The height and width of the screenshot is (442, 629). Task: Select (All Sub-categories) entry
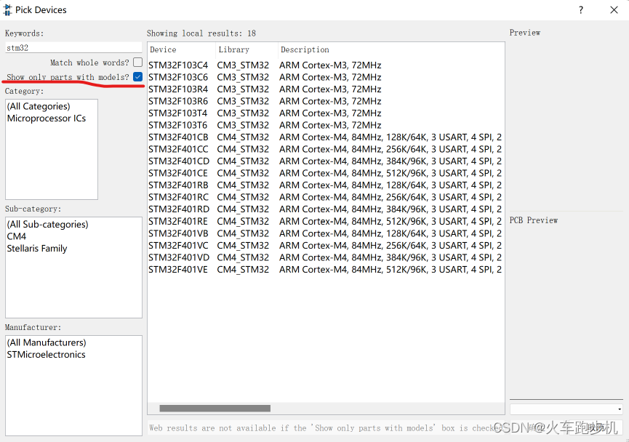coord(47,224)
